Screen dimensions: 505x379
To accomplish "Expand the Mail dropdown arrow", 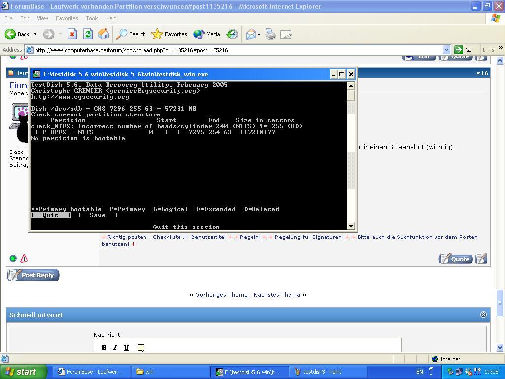I will (x=259, y=34).
